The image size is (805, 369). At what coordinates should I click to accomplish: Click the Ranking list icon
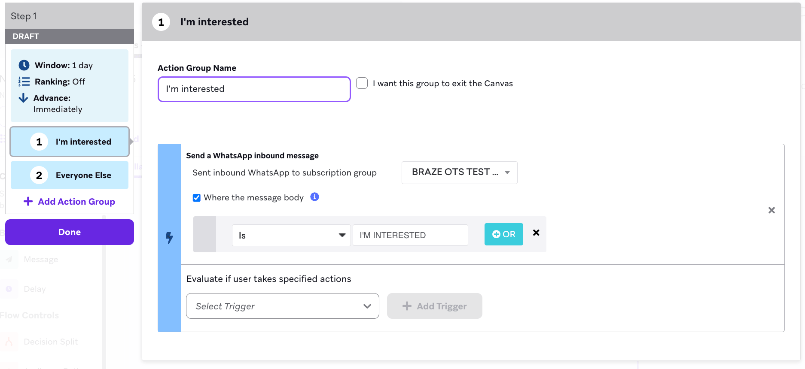pyautogui.click(x=24, y=82)
